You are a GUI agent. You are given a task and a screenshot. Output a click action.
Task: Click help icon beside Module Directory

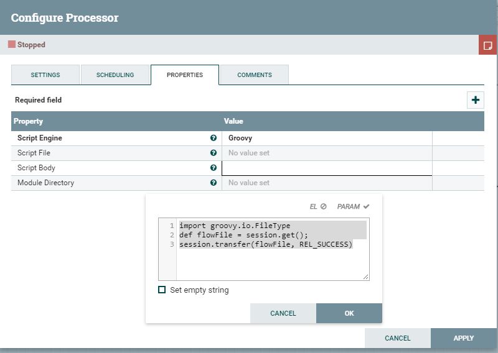click(x=214, y=183)
